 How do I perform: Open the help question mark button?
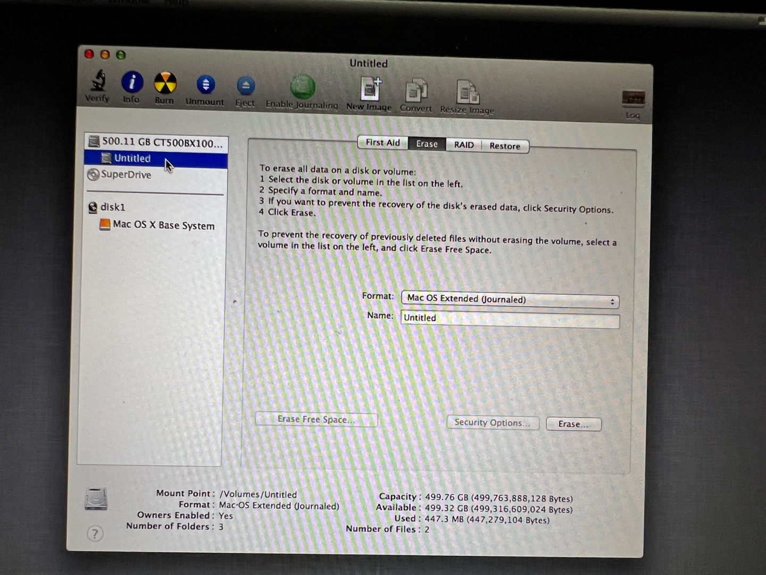pos(95,534)
